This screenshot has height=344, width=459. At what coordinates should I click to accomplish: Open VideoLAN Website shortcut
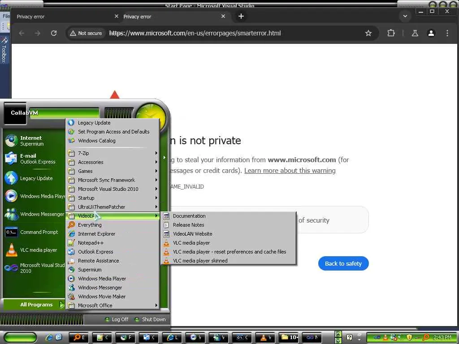[228, 234]
